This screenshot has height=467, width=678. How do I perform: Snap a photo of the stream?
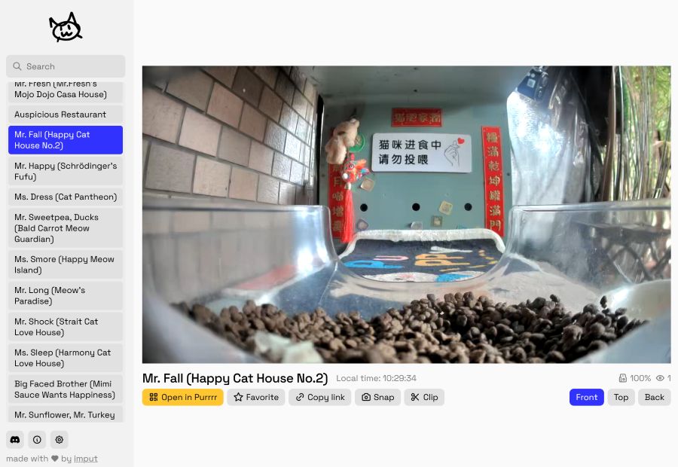pos(378,397)
